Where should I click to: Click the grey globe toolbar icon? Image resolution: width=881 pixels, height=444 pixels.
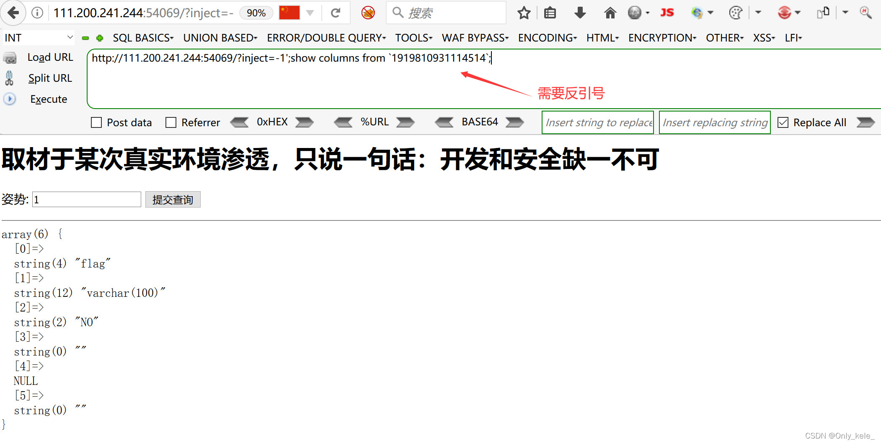click(634, 13)
